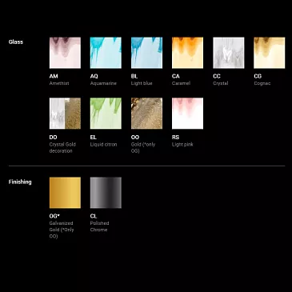Pick the Light blue BL glass swatch

pos(146,53)
